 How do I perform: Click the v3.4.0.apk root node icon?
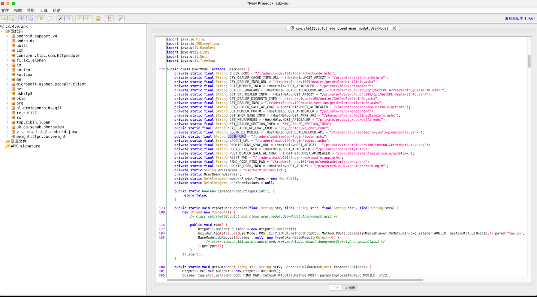(2, 27)
